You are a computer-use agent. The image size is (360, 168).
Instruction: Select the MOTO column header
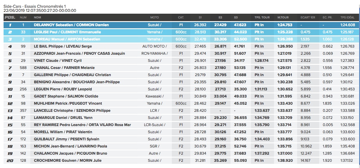[x=155, y=18]
